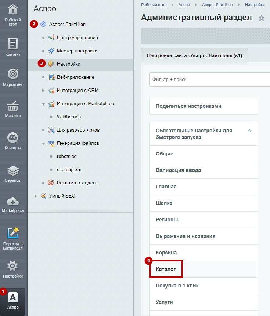Collapse the Генерация файлов node

pyautogui.click(x=43, y=144)
